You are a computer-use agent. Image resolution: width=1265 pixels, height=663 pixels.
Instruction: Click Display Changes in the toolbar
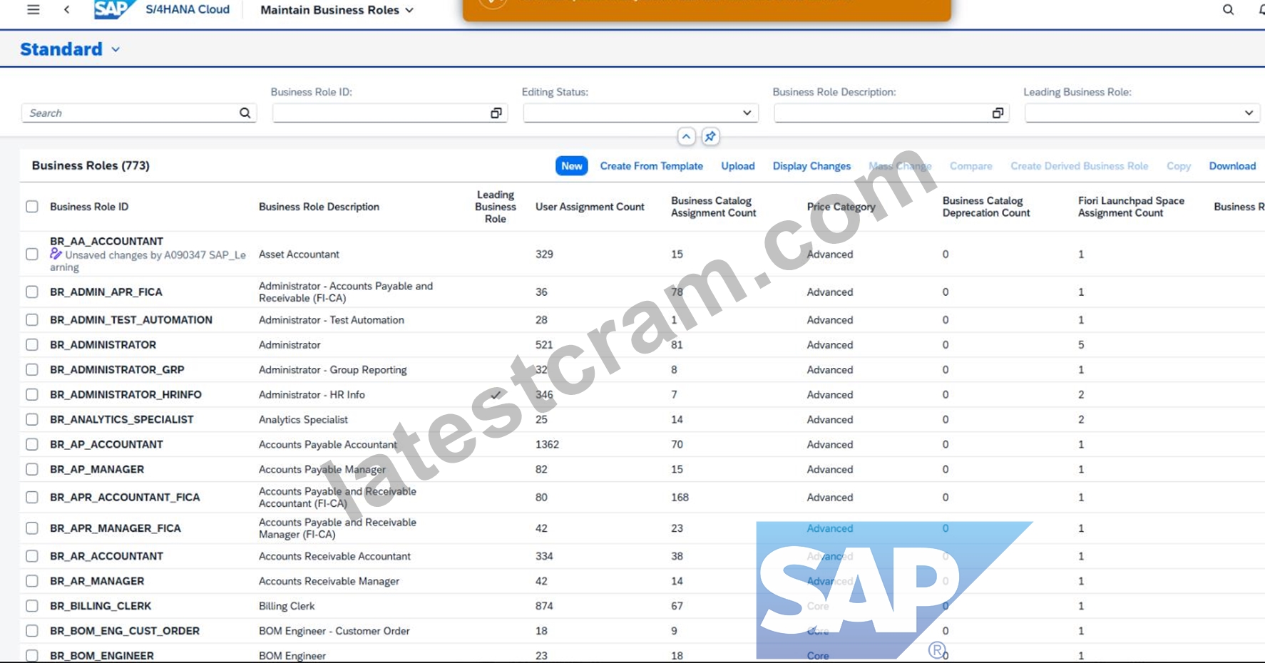click(x=811, y=166)
